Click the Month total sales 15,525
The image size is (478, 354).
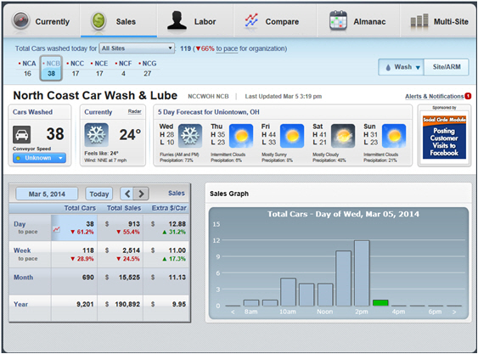130,278
